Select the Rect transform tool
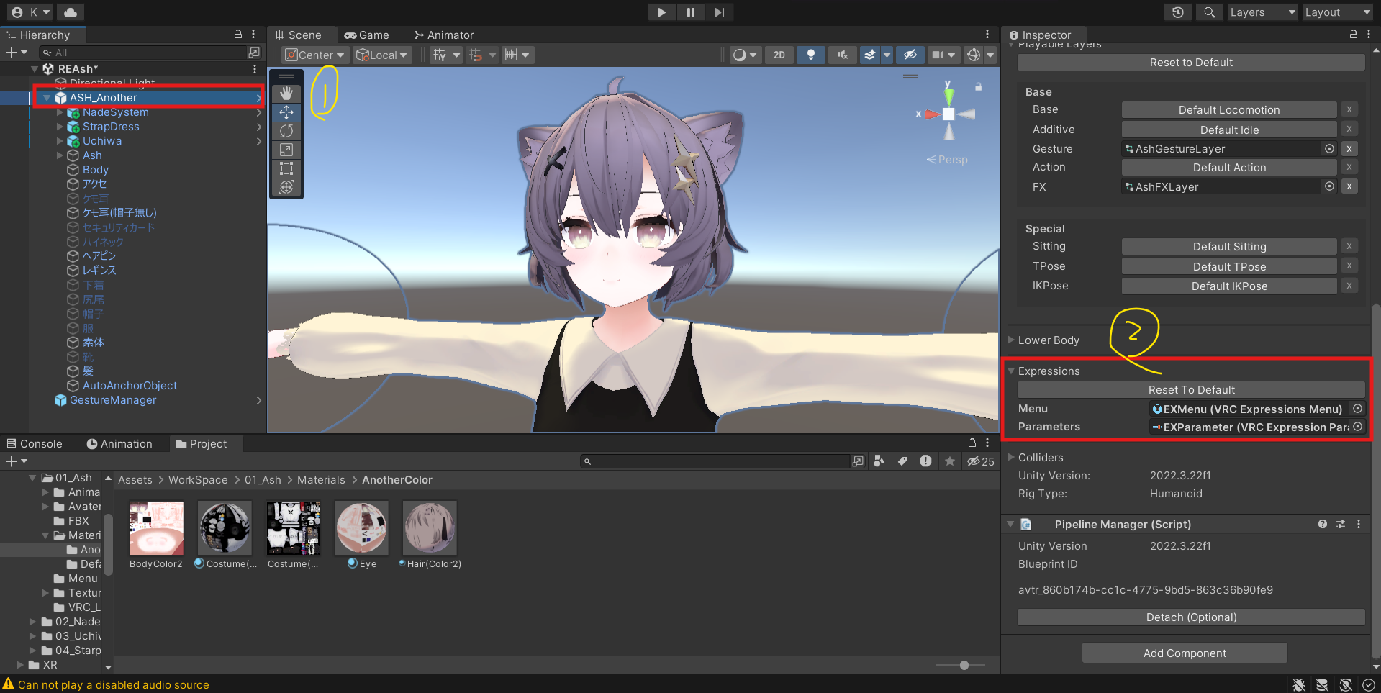Screen dimensions: 1381x693 tap(286, 168)
